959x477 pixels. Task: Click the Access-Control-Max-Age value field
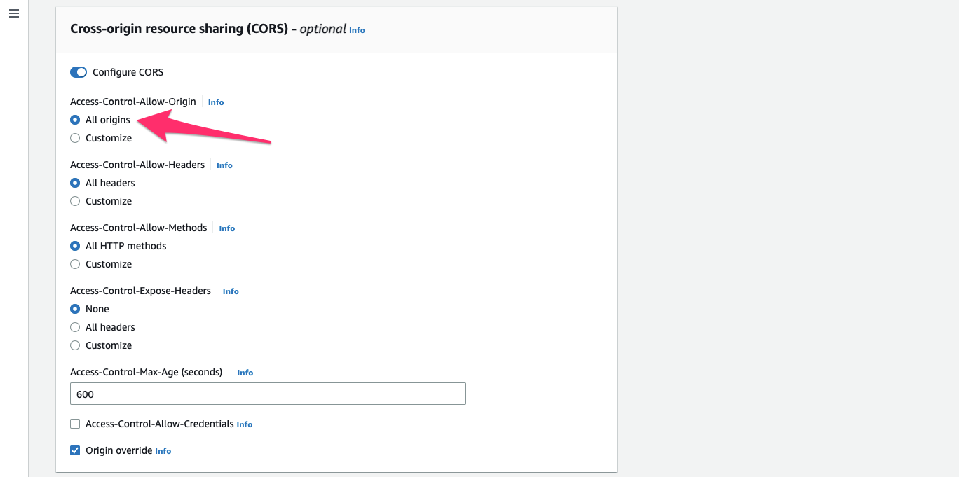point(268,394)
